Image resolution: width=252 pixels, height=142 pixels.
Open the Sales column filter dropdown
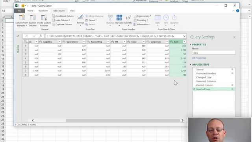[x=144, y=42]
